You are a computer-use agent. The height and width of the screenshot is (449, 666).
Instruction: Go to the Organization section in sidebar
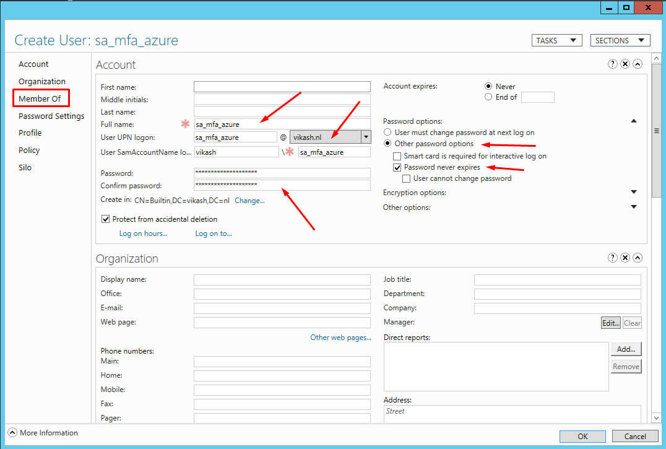click(x=42, y=81)
